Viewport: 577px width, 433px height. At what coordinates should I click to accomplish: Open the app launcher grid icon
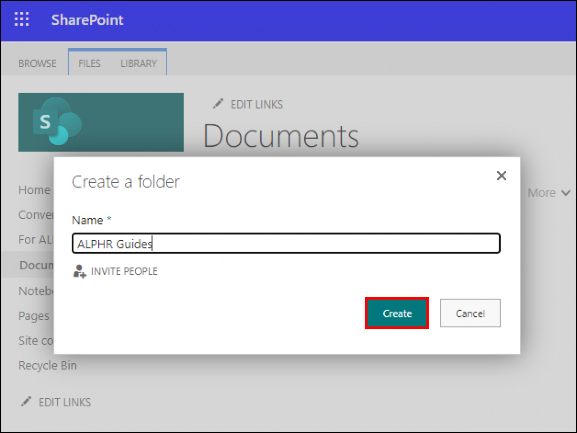pos(21,19)
